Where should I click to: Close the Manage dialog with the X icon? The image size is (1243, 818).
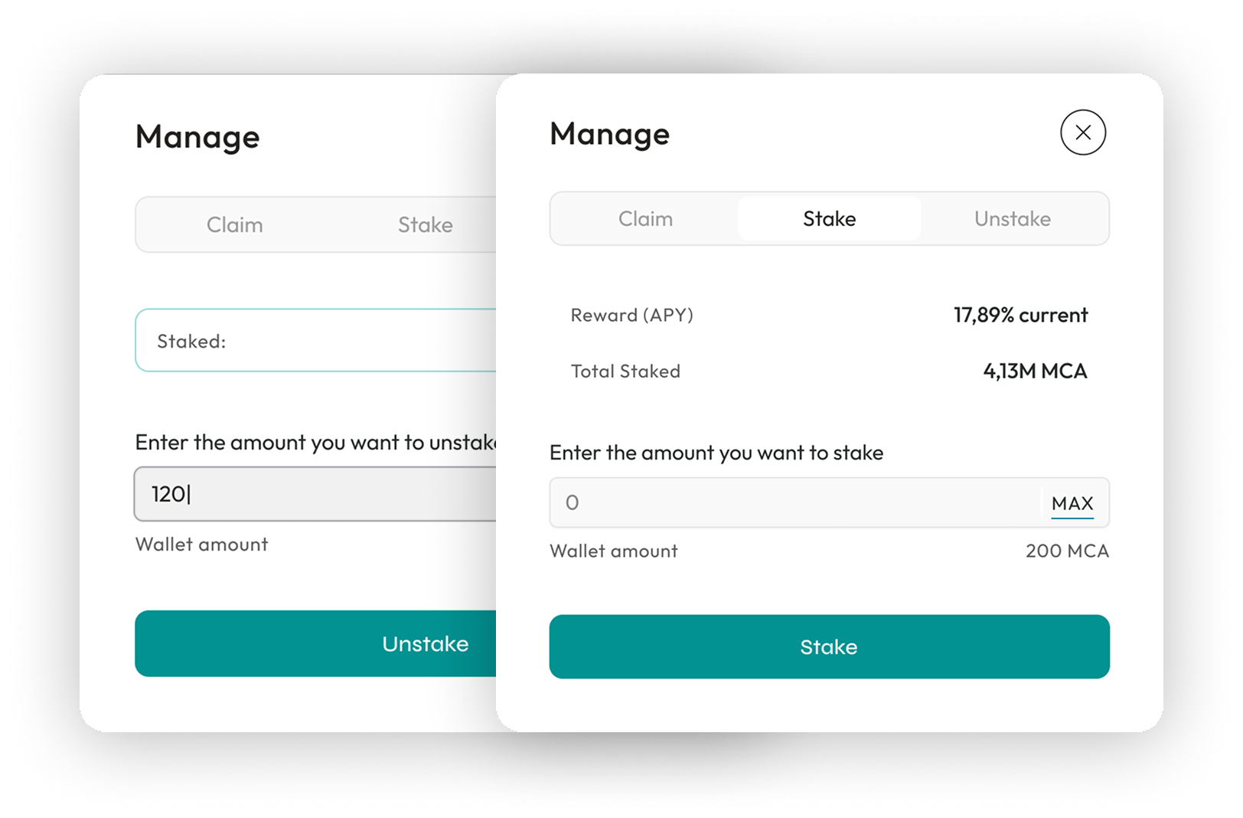click(1082, 133)
